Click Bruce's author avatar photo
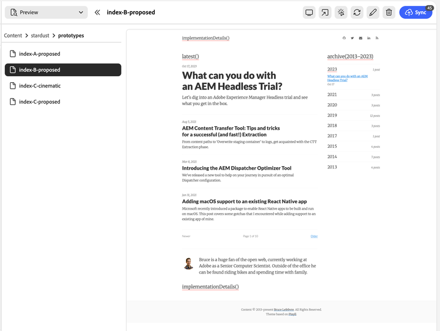440x331 pixels. (188, 264)
